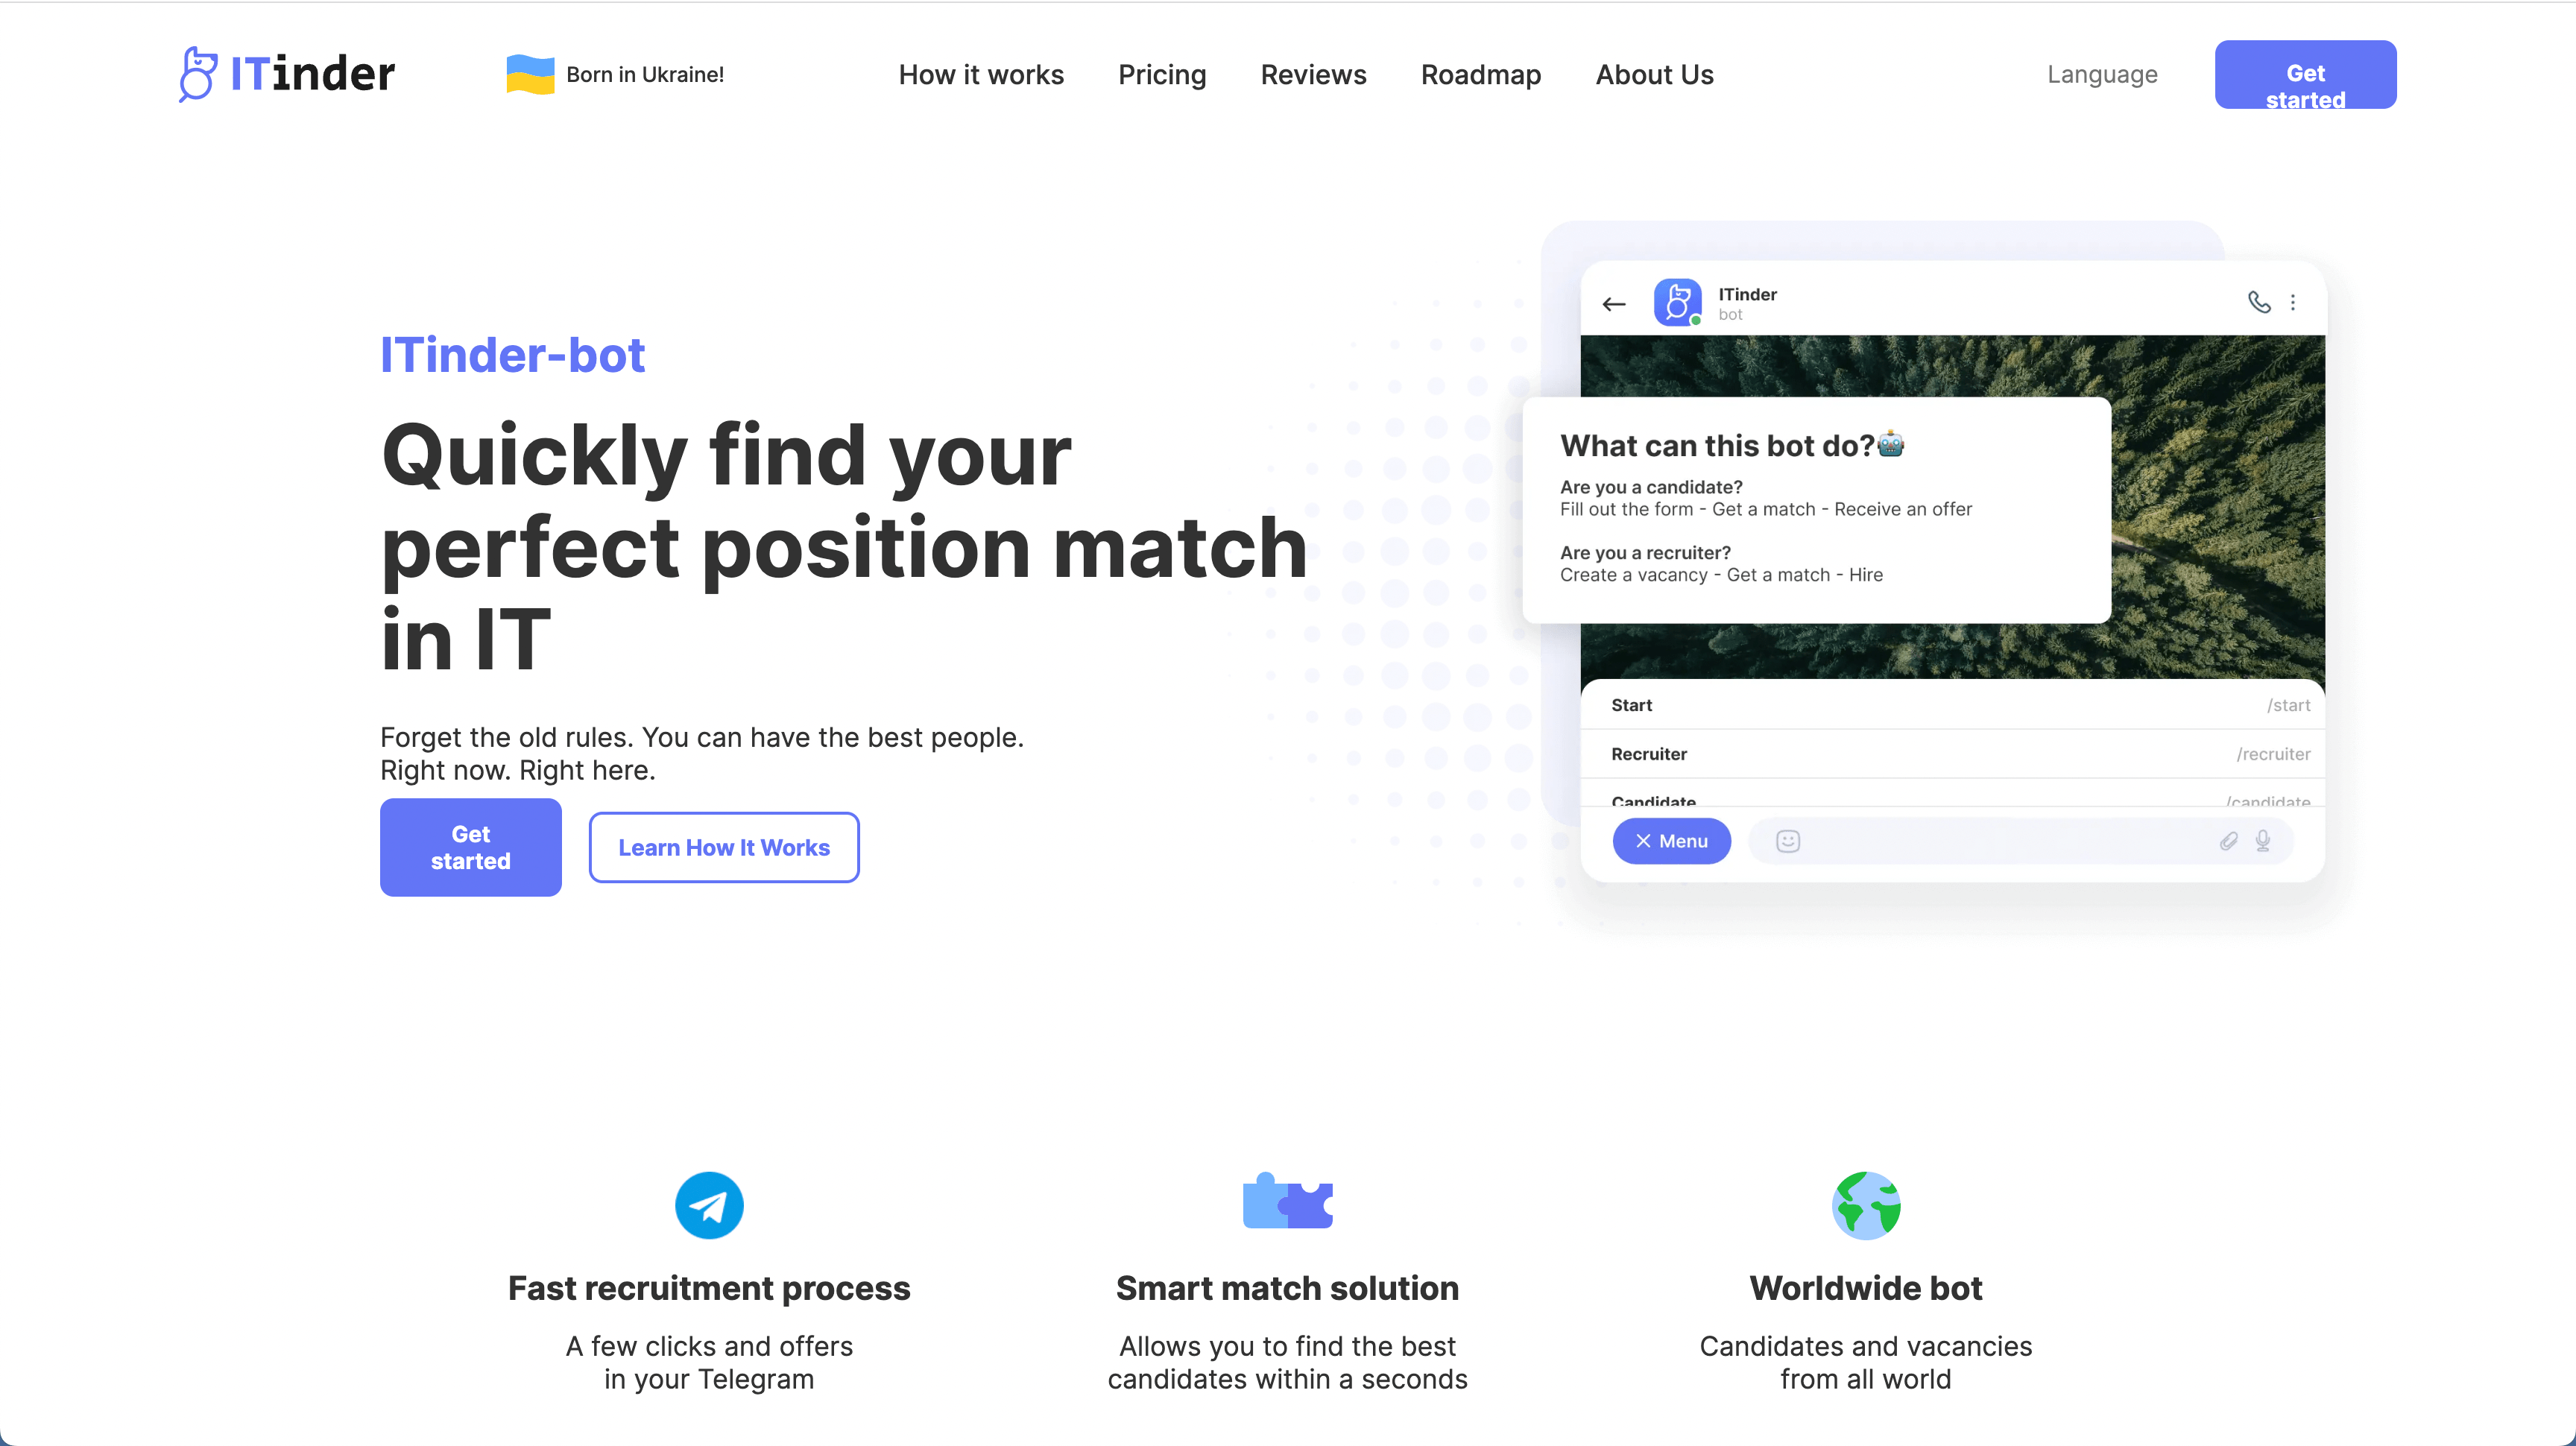Click the Learn How It Works button

[724, 847]
